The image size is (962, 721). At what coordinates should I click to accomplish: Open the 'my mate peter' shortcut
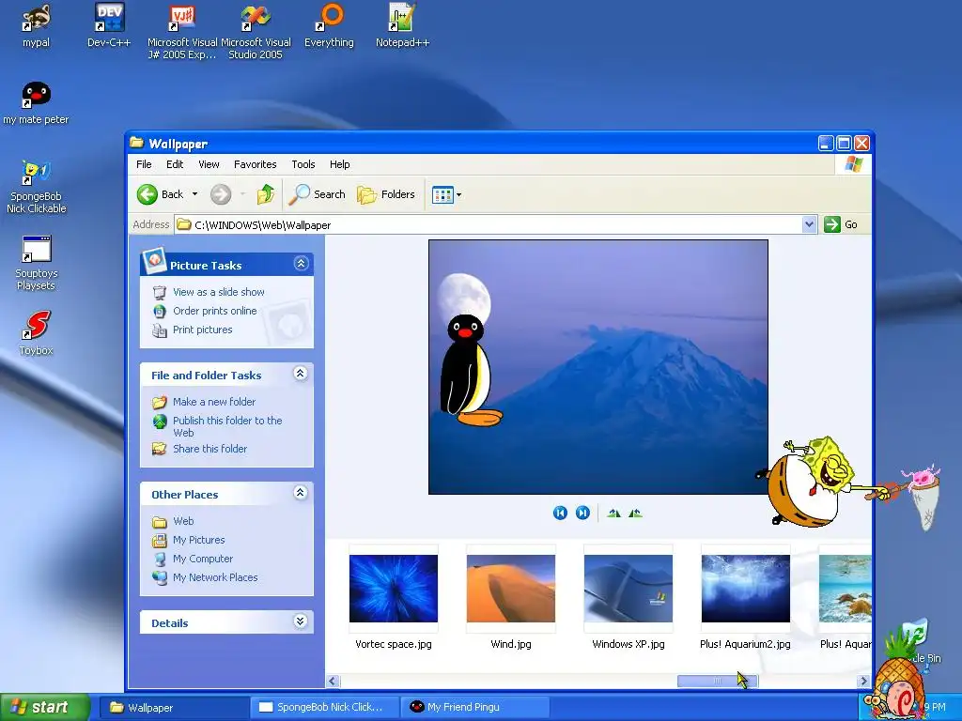(37, 103)
